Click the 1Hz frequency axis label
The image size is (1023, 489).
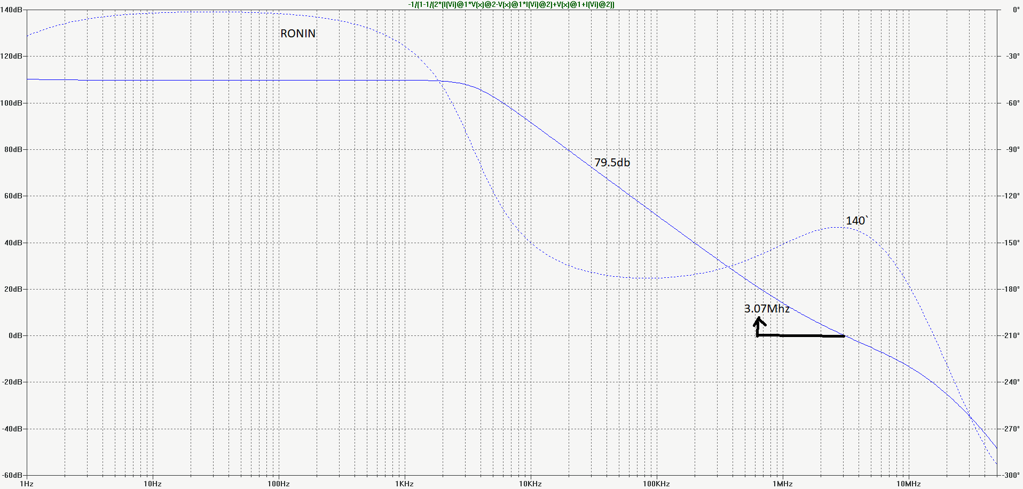click(27, 484)
